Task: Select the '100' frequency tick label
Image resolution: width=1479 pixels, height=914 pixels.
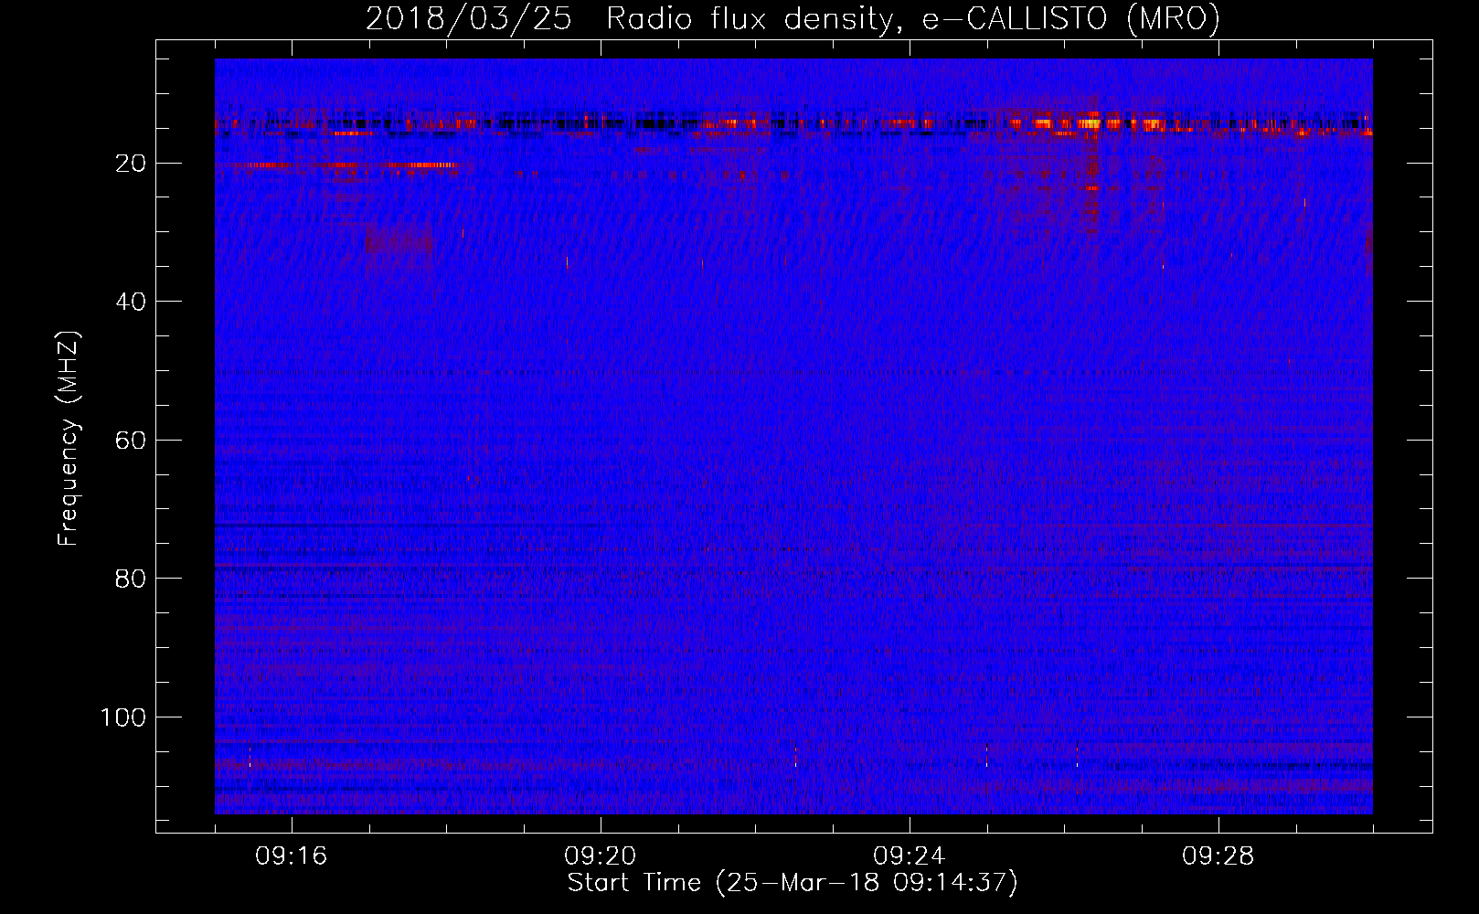Action: tap(123, 717)
